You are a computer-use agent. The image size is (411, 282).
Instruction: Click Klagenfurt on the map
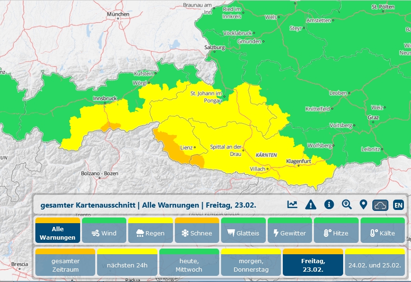(300, 161)
